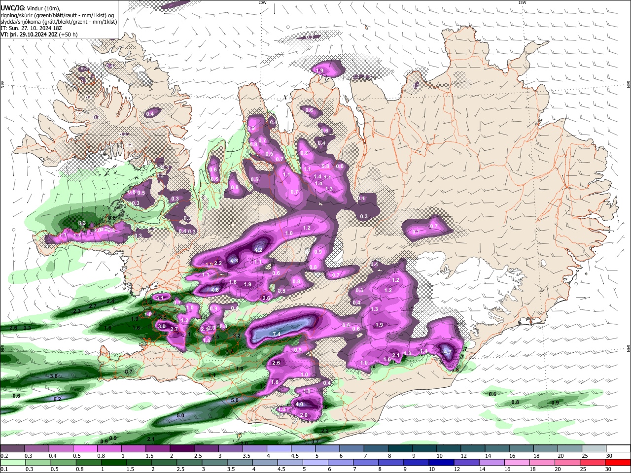Pick the bright pink 0.5 swatch in the snow scale
Screen dimensions: 631x473
[85, 449]
